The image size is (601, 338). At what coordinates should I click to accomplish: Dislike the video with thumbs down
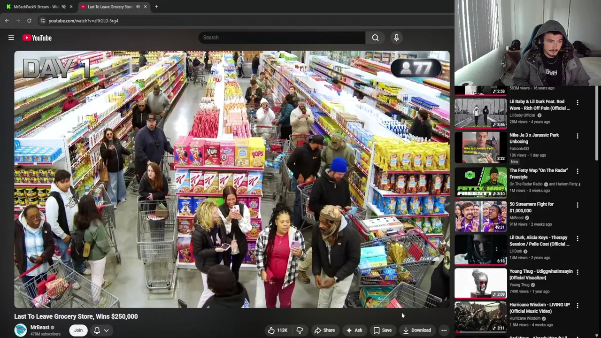pos(300,330)
